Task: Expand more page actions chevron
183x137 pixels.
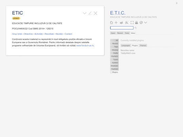Action: coord(145,22)
